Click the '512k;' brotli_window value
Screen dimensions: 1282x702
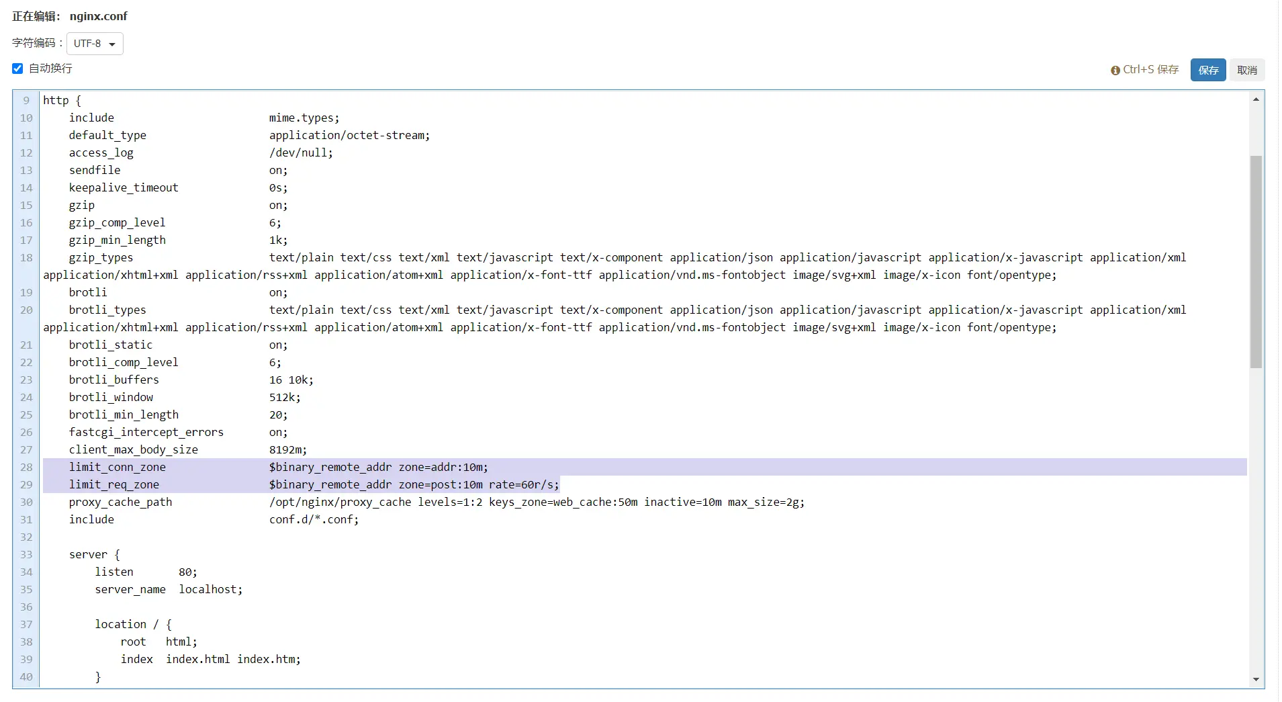(x=285, y=397)
